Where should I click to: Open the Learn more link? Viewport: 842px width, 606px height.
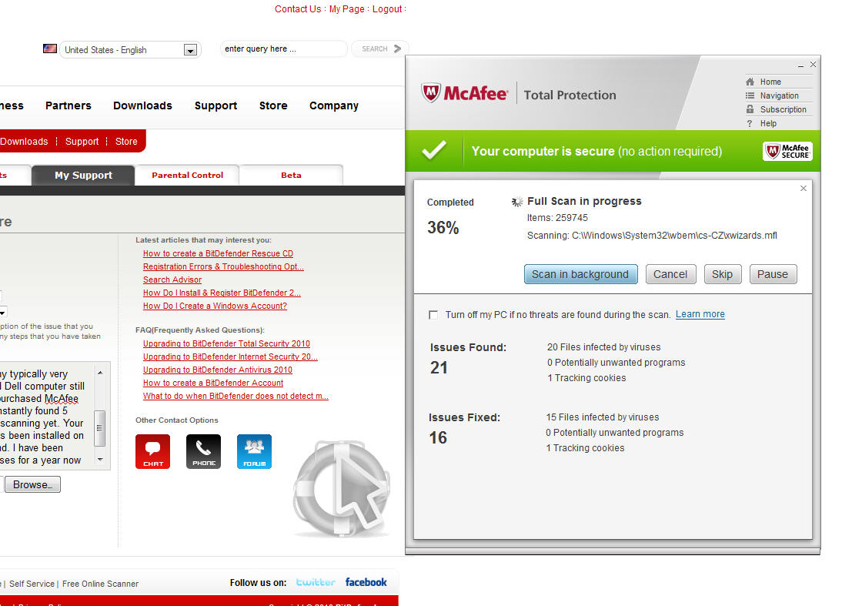click(x=700, y=314)
